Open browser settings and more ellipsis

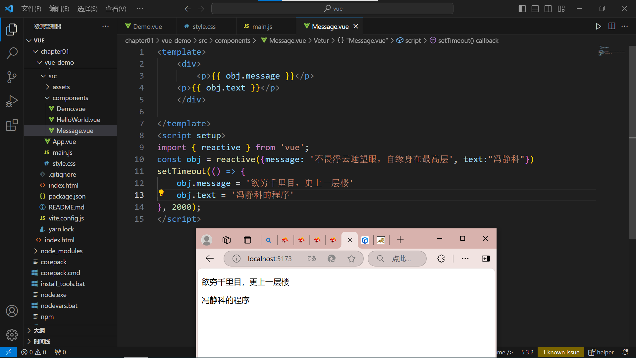465,259
